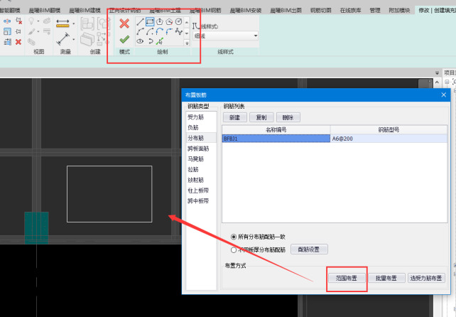Image resolution: width=456 pixels, height=317 pixels.
Task: Select the Ellipse draw tool
Action: 141,41
